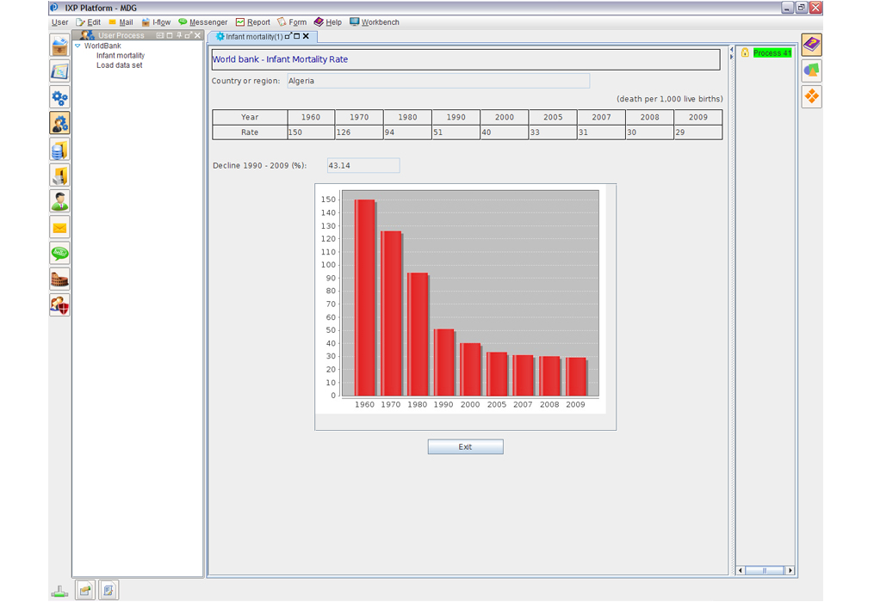Open the users with red shield icon
The width and height of the screenshot is (874, 602).
click(59, 305)
